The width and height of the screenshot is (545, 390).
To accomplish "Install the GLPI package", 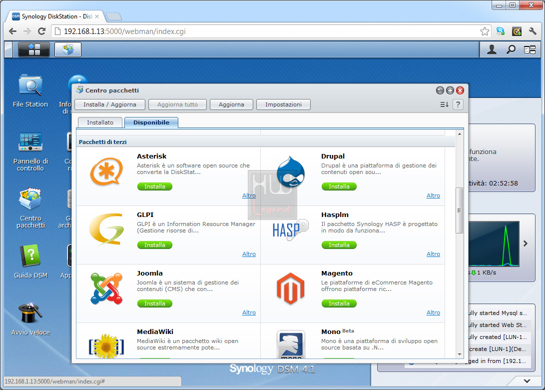I will pos(155,245).
